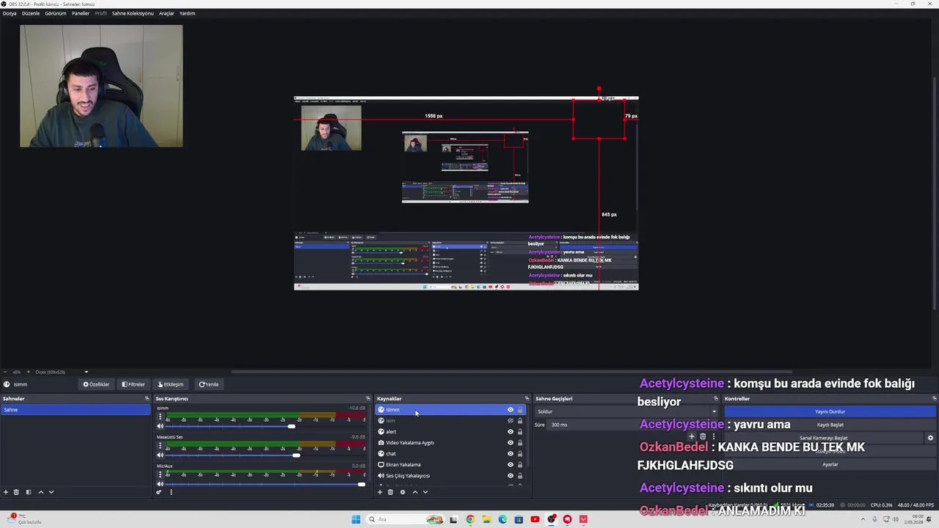Show the hidden isim source

click(511, 421)
